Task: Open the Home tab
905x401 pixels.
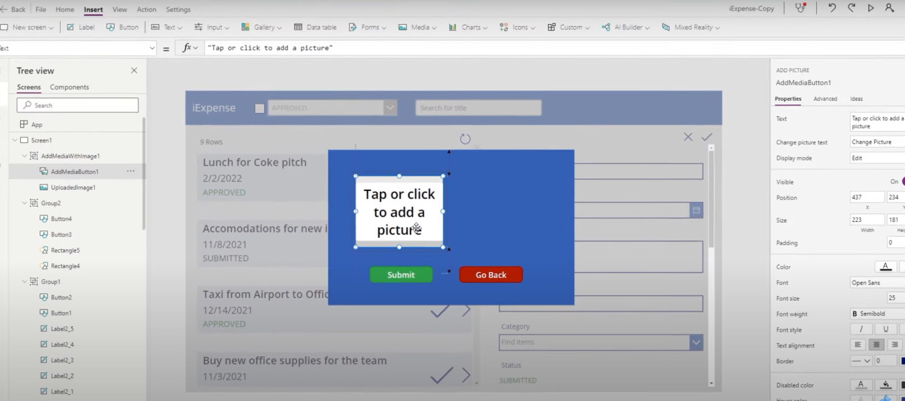Action: click(x=65, y=9)
